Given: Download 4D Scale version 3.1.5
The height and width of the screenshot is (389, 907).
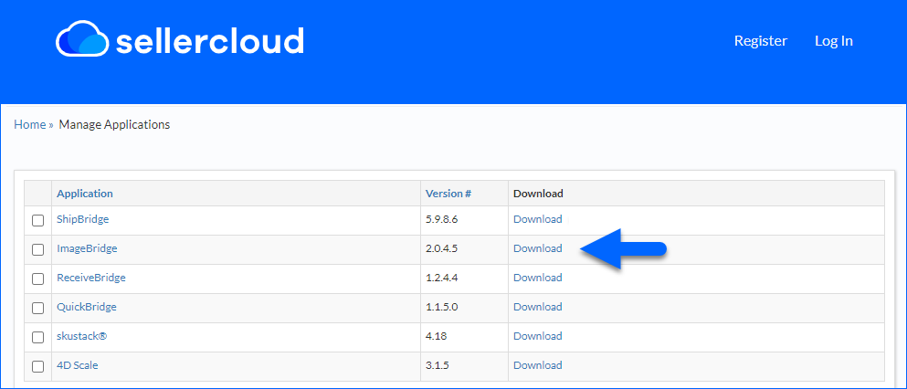Looking at the screenshot, I should (x=537, y=365).
